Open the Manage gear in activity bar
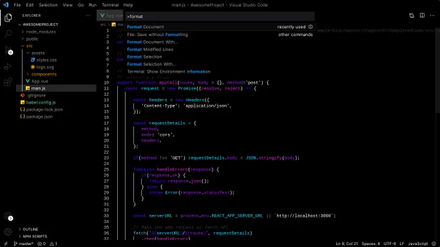The width and height of the screenshot is (440, 247). (8, 232)
